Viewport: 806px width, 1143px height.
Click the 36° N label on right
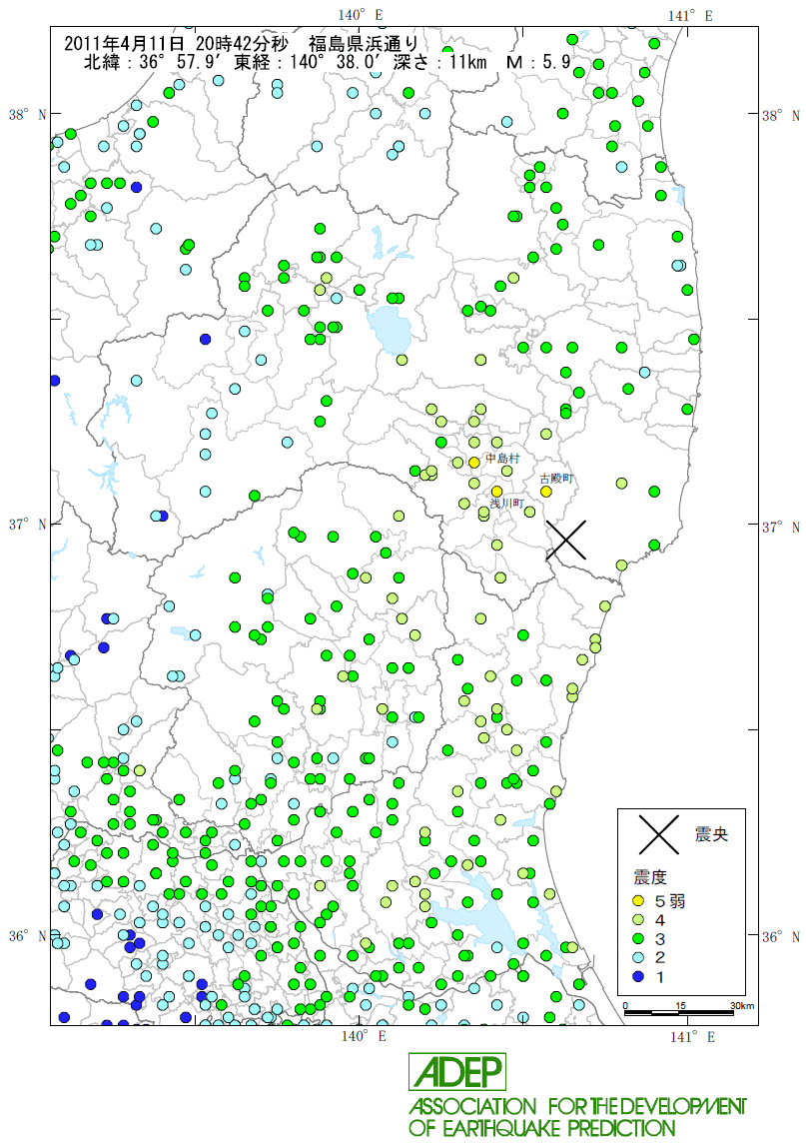click(780, 937)
